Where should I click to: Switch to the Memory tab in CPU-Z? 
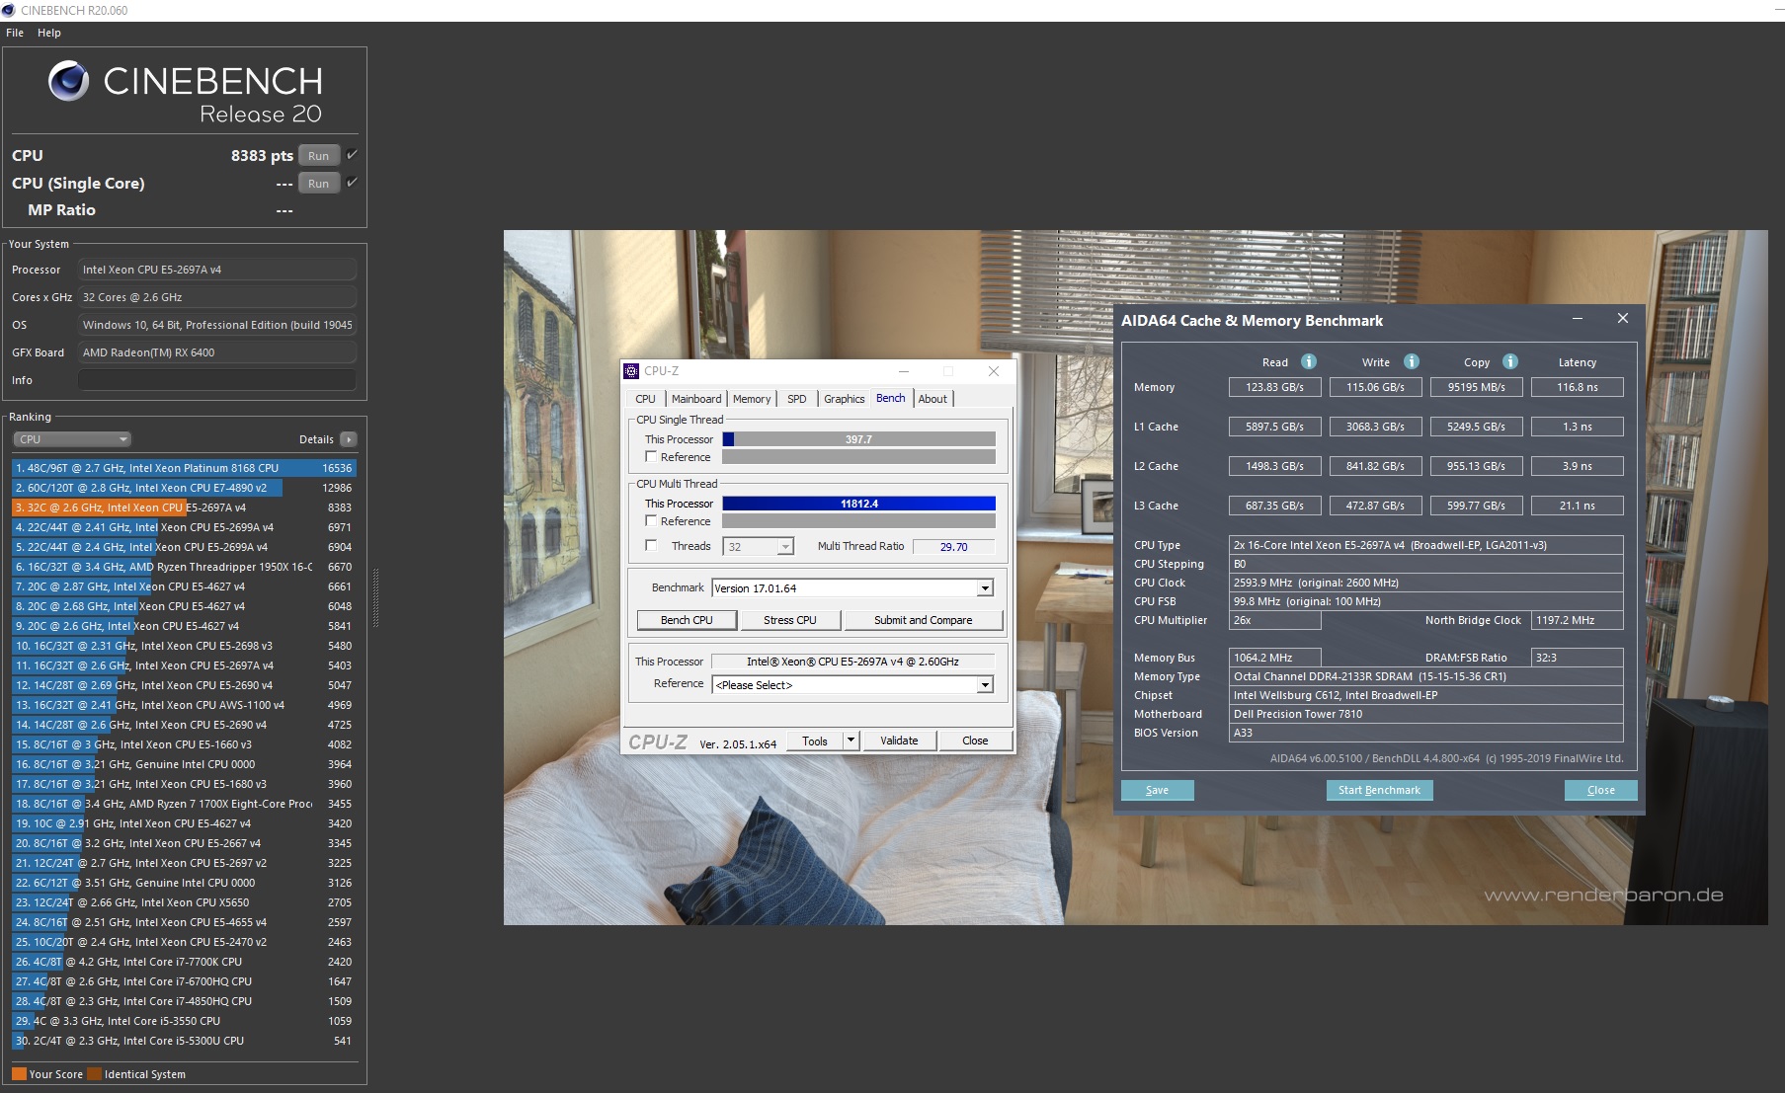point(752,399)
